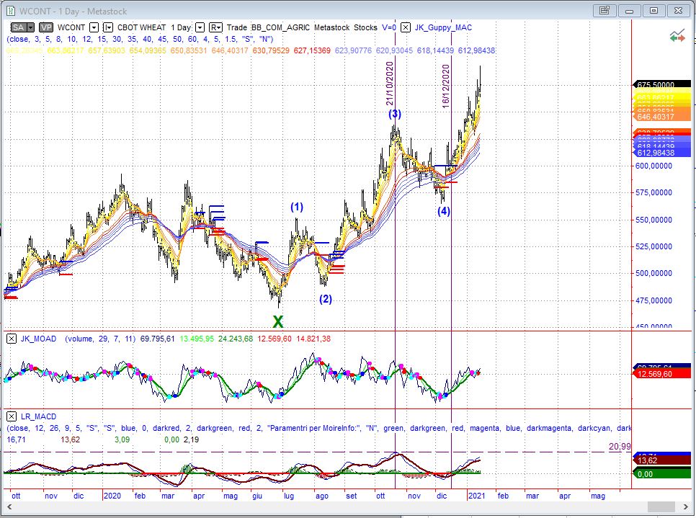Open the dropdown arrow next to WCONT
Image resolution: width=696 pixels, height=518 pixels.
(x=94, y=27)
